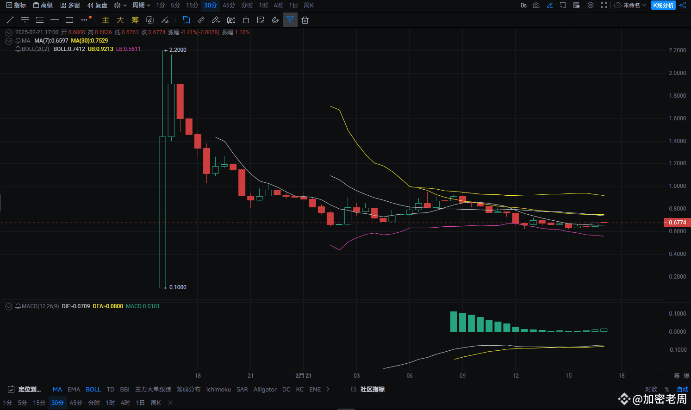This screenshot has height=410, width=691.
Task: Switch price scale to 对数 log
Action: (651, 389)
